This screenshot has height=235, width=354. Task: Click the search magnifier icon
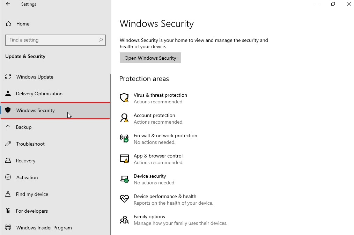point(101,40)
